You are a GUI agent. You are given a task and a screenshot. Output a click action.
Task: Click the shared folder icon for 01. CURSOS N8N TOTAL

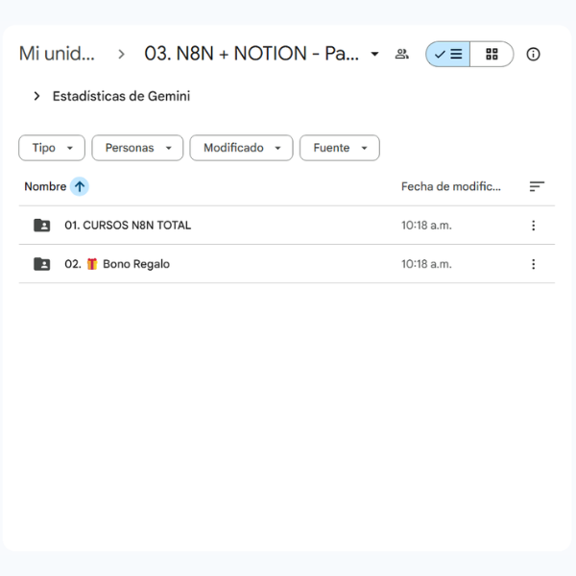pyautogui.click(x=42, y=226)
